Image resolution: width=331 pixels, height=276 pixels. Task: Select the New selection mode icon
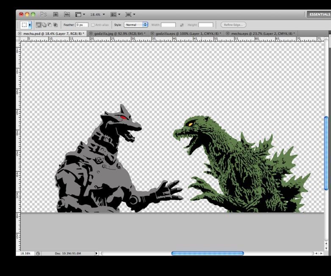[x=39, y=25]
